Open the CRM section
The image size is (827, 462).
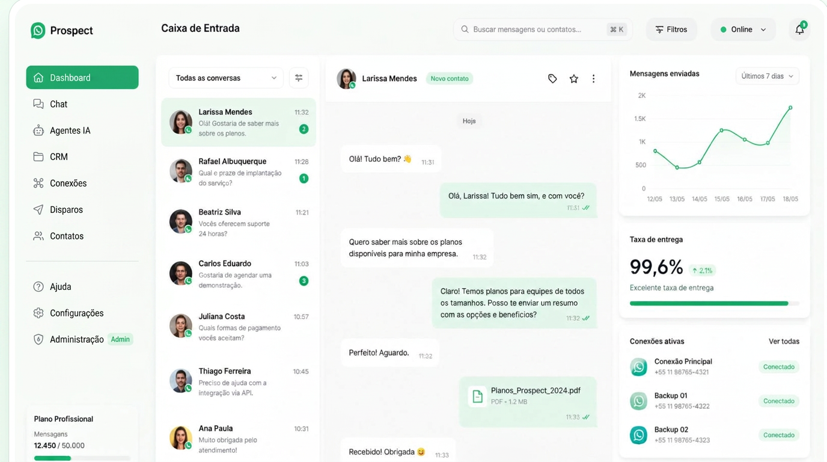(82, 157)
